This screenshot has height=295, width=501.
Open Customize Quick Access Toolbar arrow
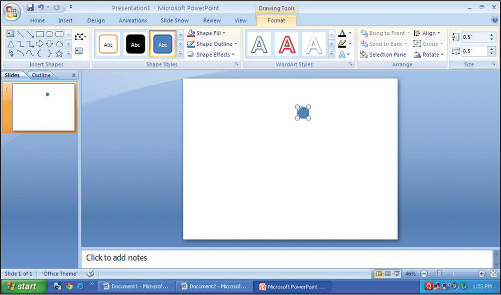[71, 6]
